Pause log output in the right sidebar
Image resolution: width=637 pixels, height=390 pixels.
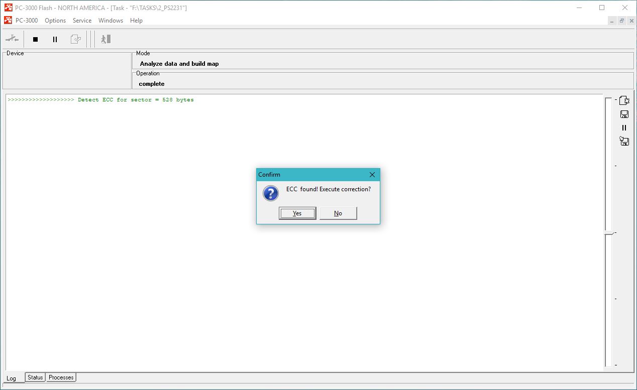[624, 127]
